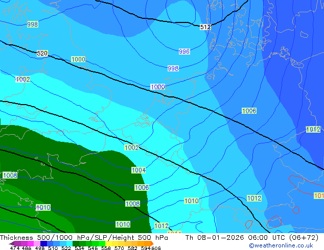Click the 1004 isobar label
The image size is (324, 250).
(138, 170)
